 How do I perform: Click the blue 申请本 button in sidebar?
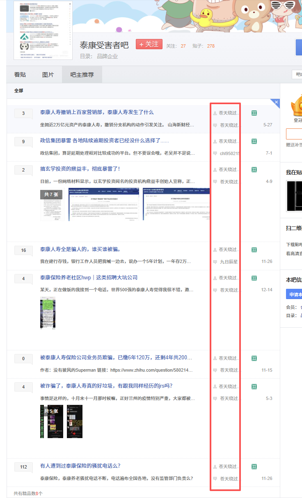coord(294,294)
